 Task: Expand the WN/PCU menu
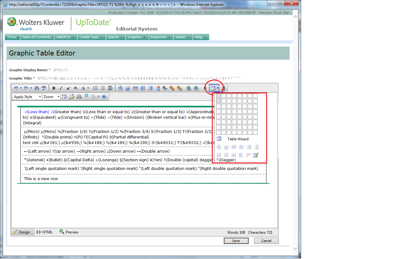pyautogui.click(x=66, y=37)
